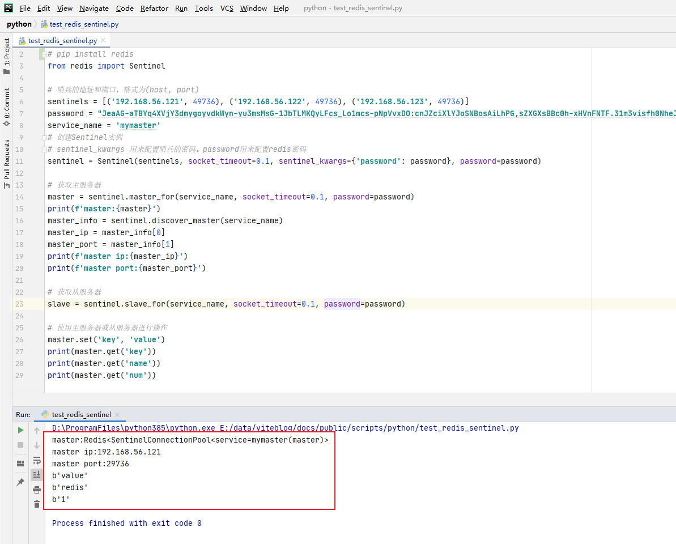Click the python breadcrumb in navigation bar
676x544 pixels.
(x=19, y=24)
